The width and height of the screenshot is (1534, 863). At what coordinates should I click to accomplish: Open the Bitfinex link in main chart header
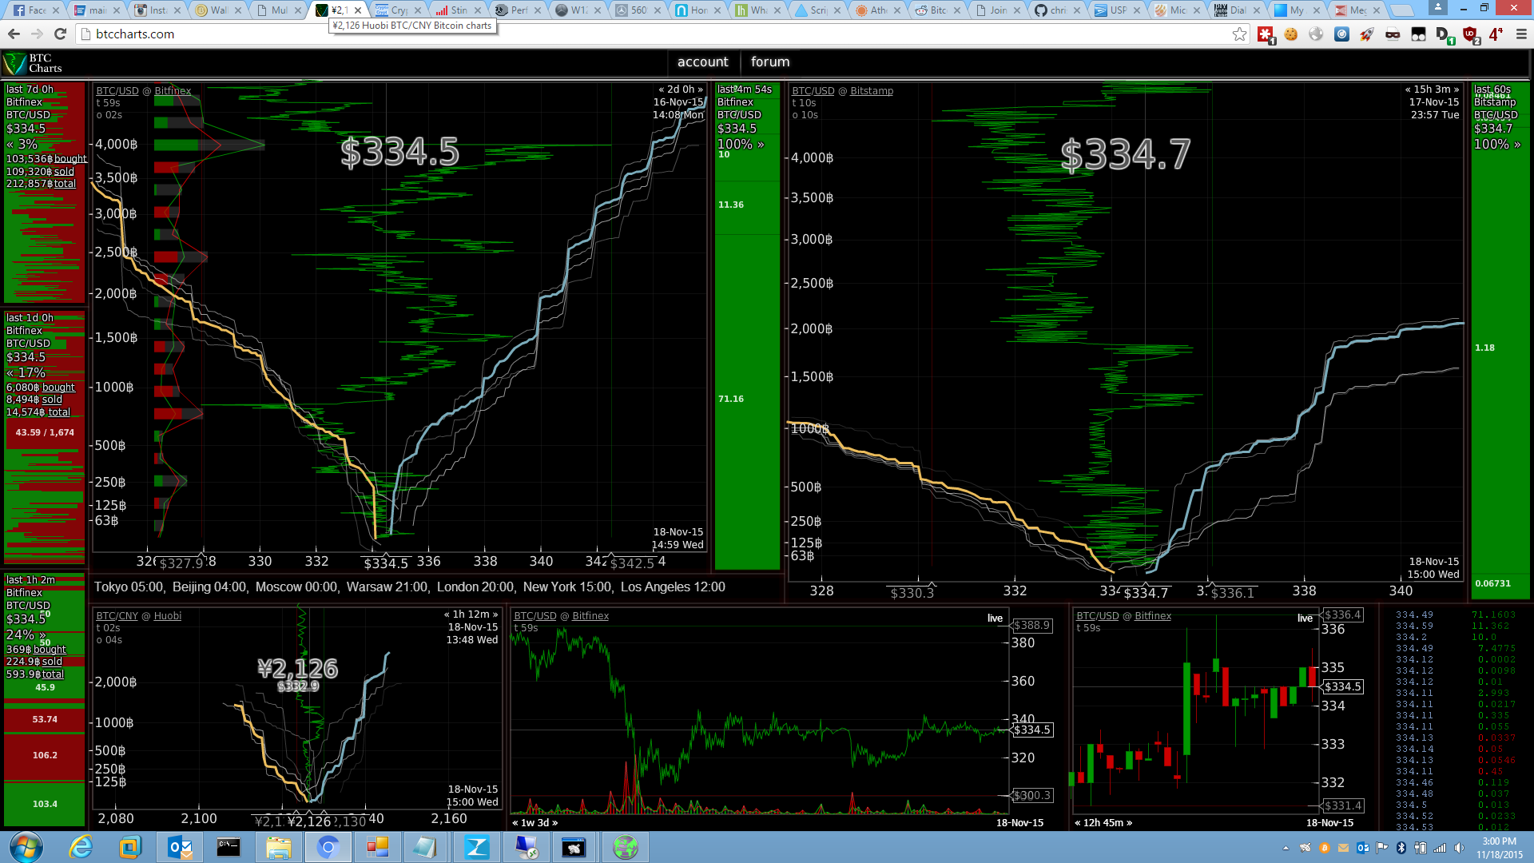(173, 91)
